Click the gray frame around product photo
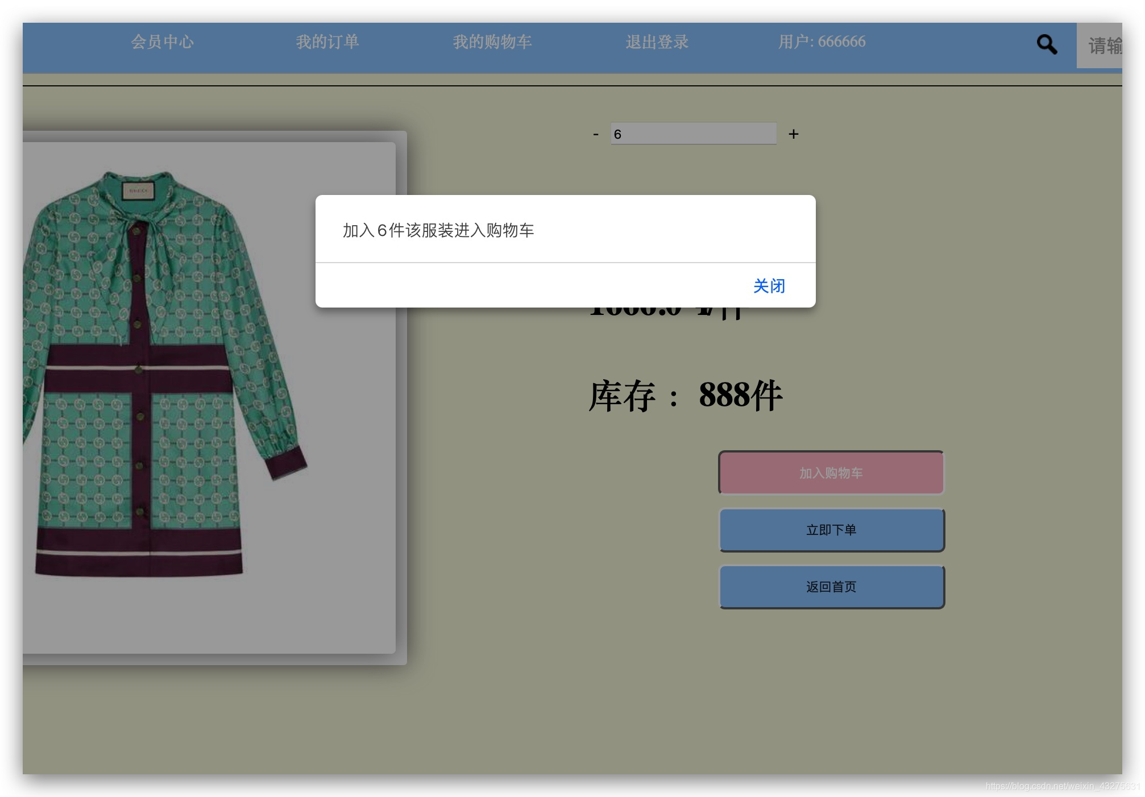 click(401, 455)
